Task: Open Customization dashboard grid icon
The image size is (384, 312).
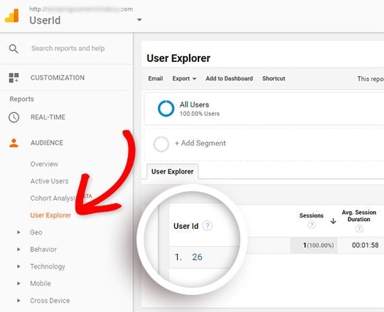Action: tap(14, 77)
